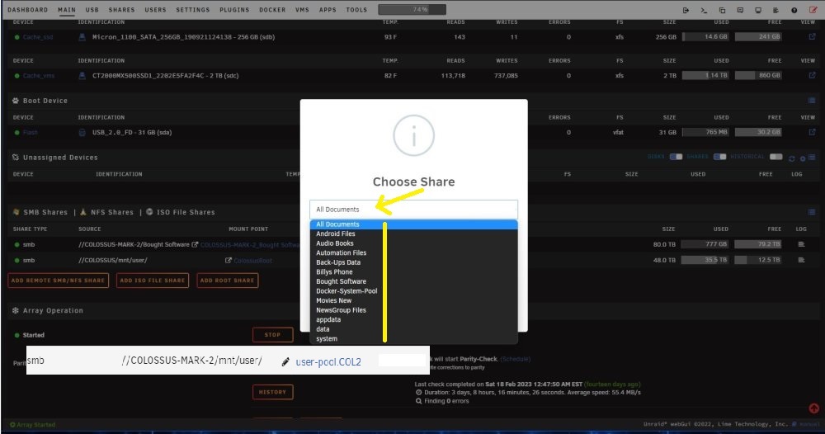Toggle the Disks switch
This screenshot has width=825, height=434.
pyautogui.click(x=676, y=157)
